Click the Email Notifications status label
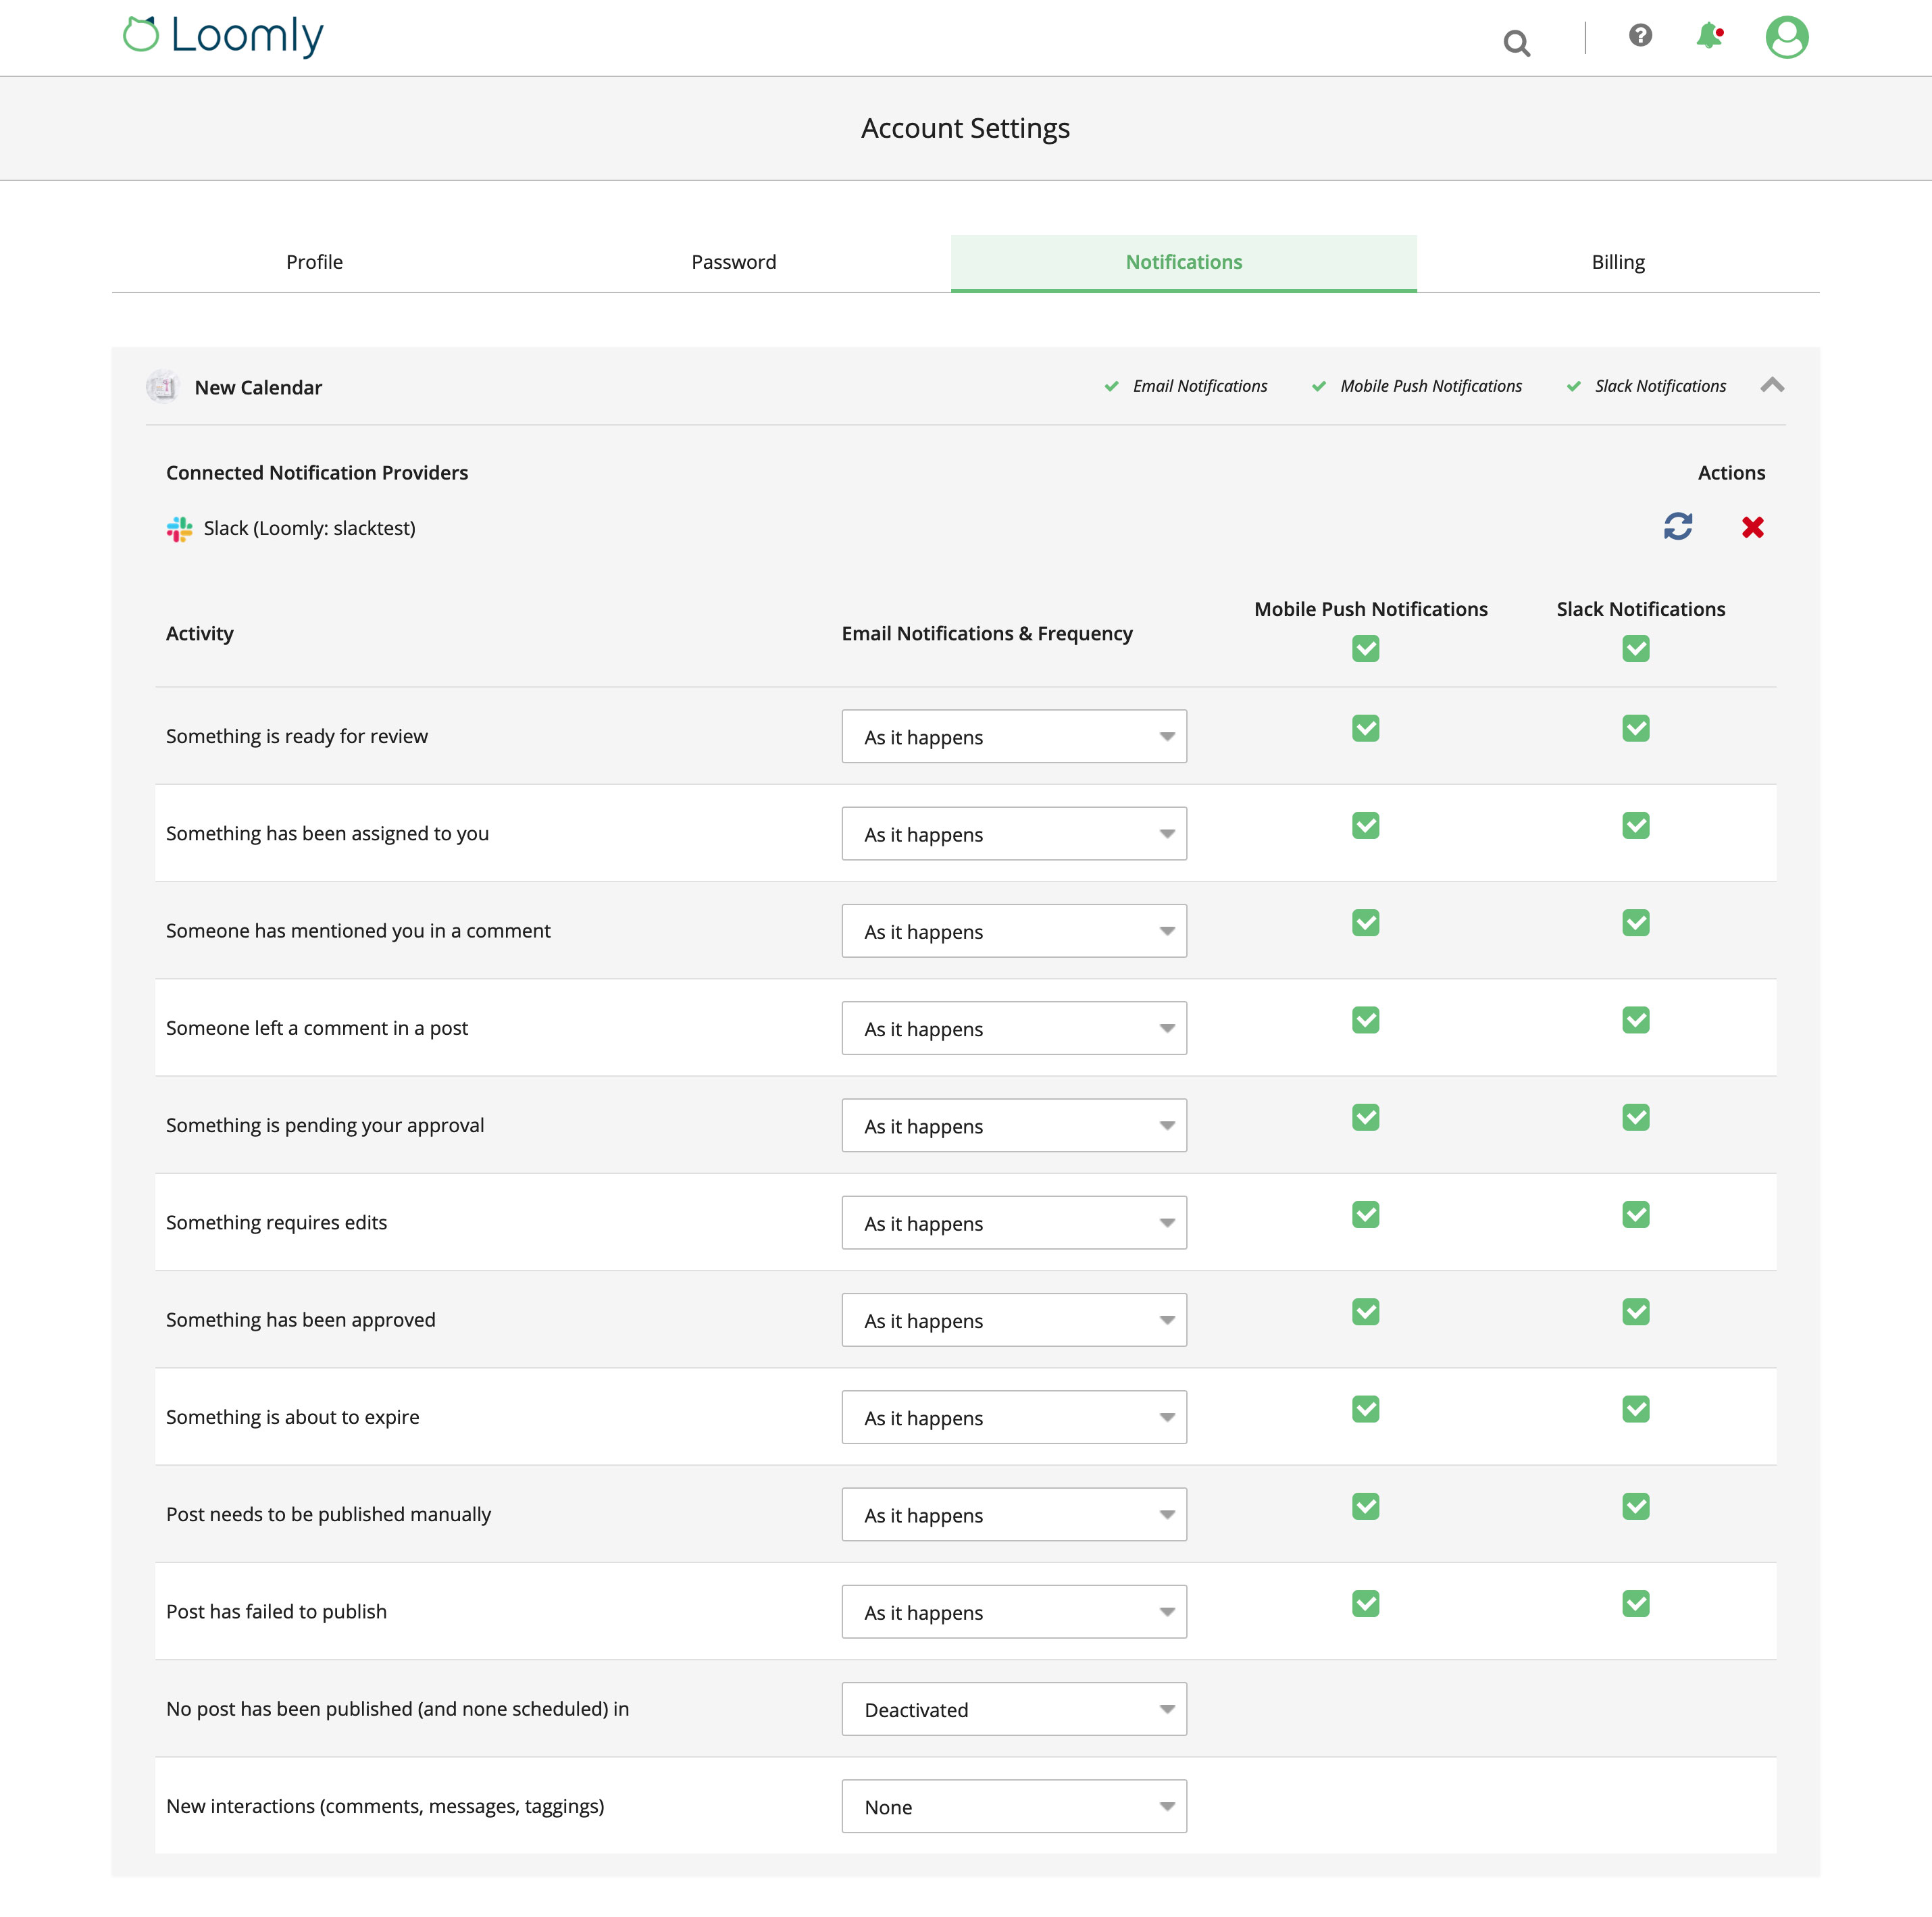1932x1917 pixels. [1199, 386]
